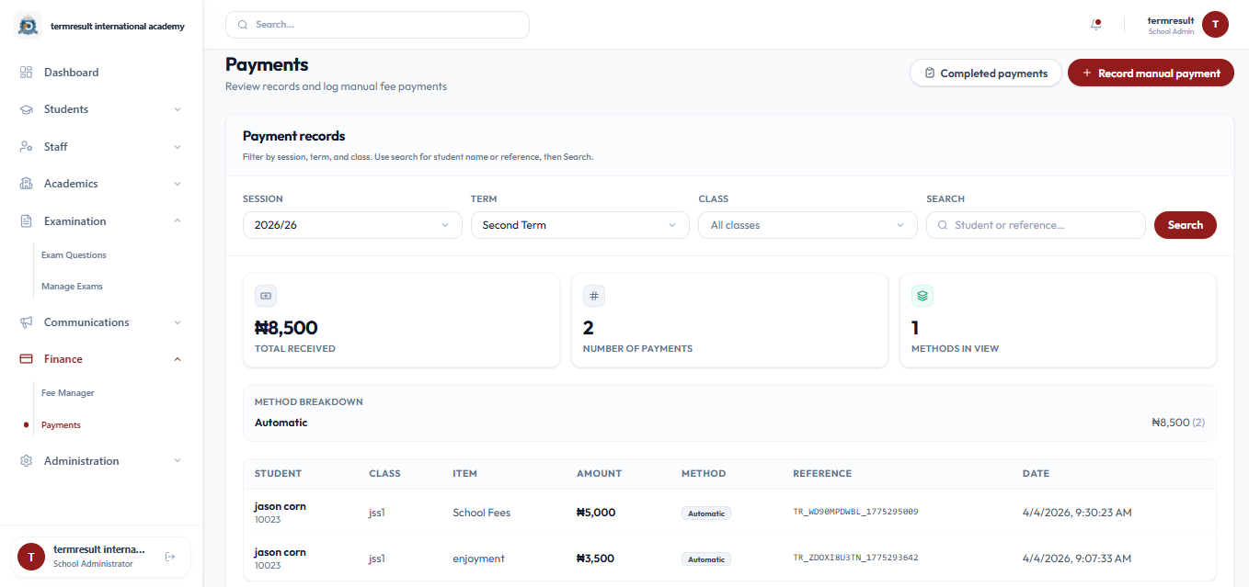The height and width of the screenshot is (587, 1249).
Task: Open the Session dropdown showing 2026/26
Action: 352,225
